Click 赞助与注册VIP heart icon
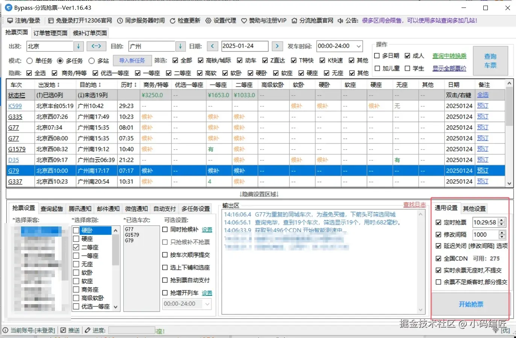This screenshot has width=516, height=338. tap(244, 21)
